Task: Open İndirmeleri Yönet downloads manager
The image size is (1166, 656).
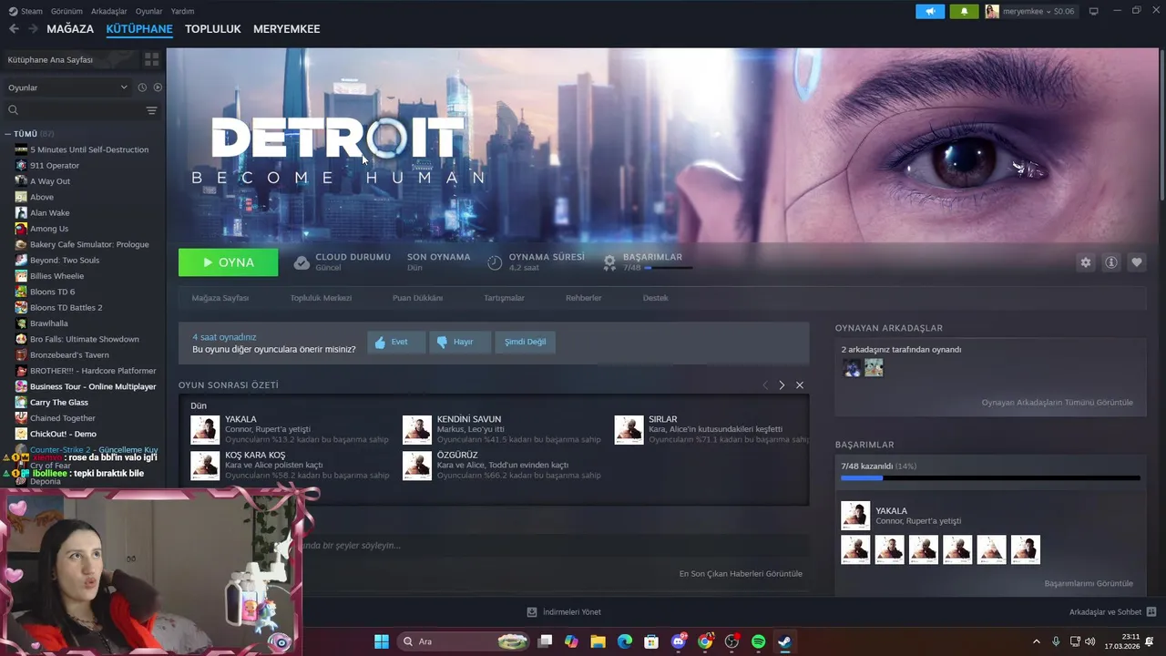Action: click(x=564, y=612)
